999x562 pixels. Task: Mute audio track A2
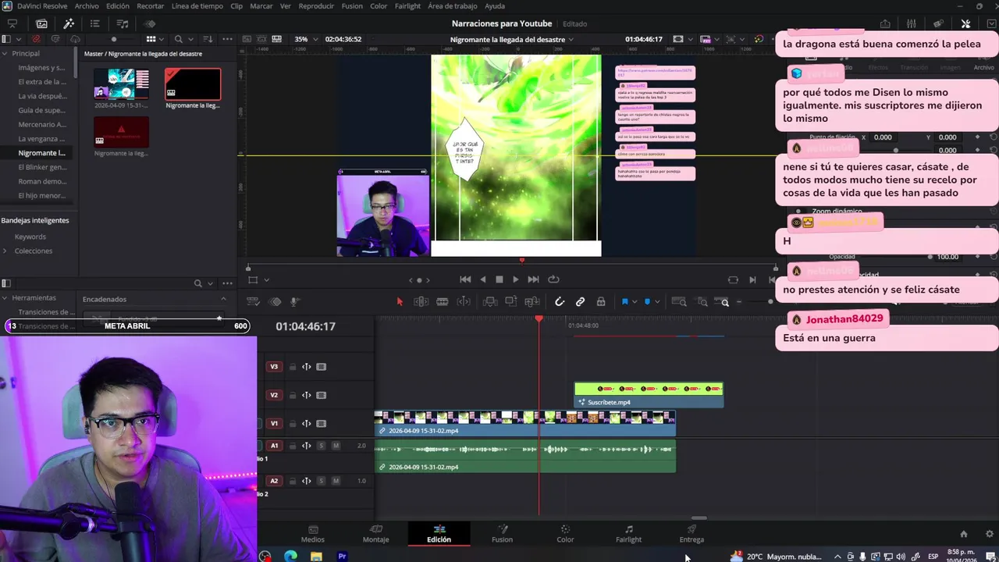click(336, 481)
